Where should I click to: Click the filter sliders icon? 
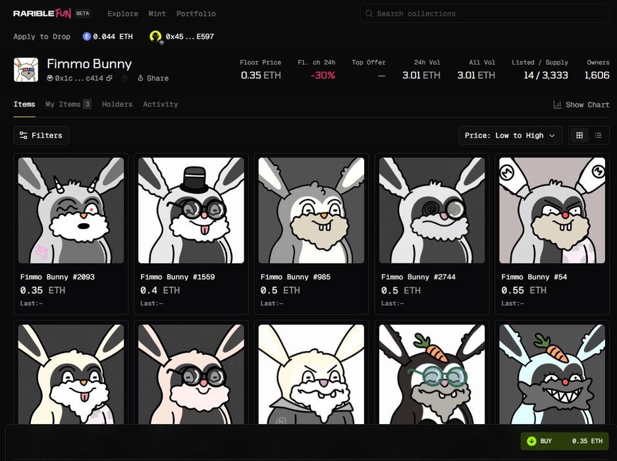pyautogui.click(x=23, y=136)
